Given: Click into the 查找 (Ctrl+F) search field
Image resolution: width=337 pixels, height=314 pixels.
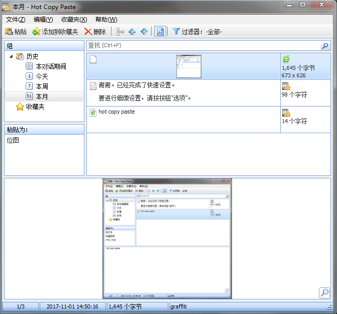Looking at the screenshot, I should click(x=203, y=45).
